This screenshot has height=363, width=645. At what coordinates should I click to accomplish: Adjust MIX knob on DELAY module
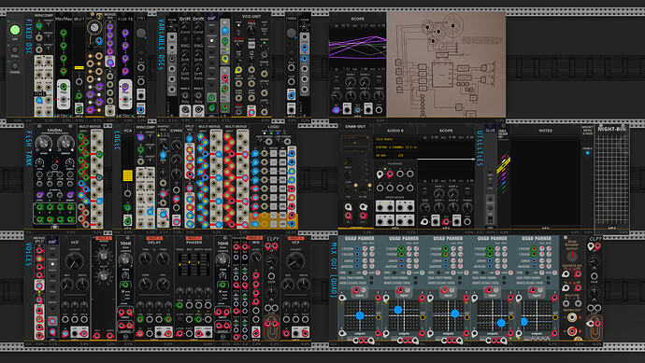pos(164,284)
